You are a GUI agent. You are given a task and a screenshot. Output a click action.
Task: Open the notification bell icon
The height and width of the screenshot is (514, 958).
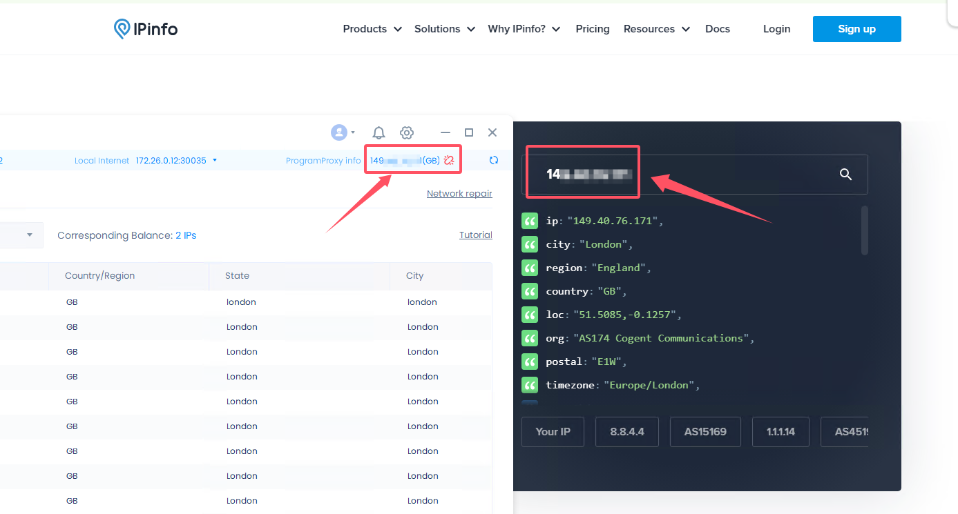379,132
